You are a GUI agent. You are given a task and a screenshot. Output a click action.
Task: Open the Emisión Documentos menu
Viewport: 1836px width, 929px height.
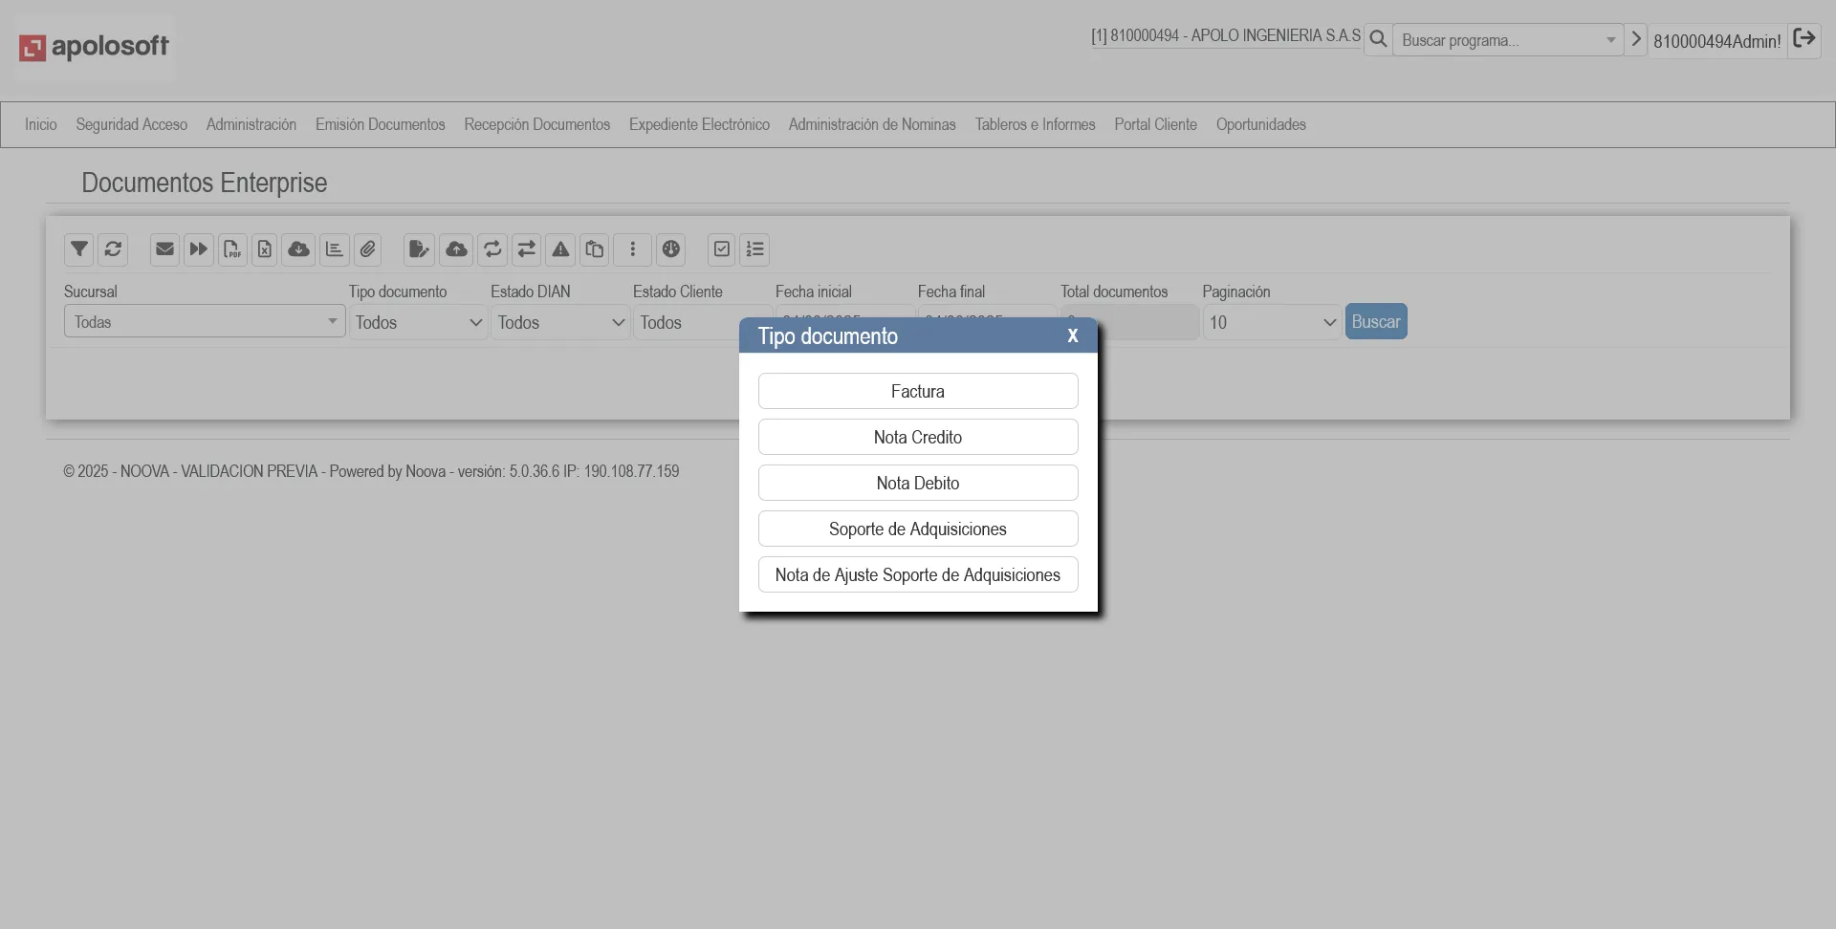380,124
